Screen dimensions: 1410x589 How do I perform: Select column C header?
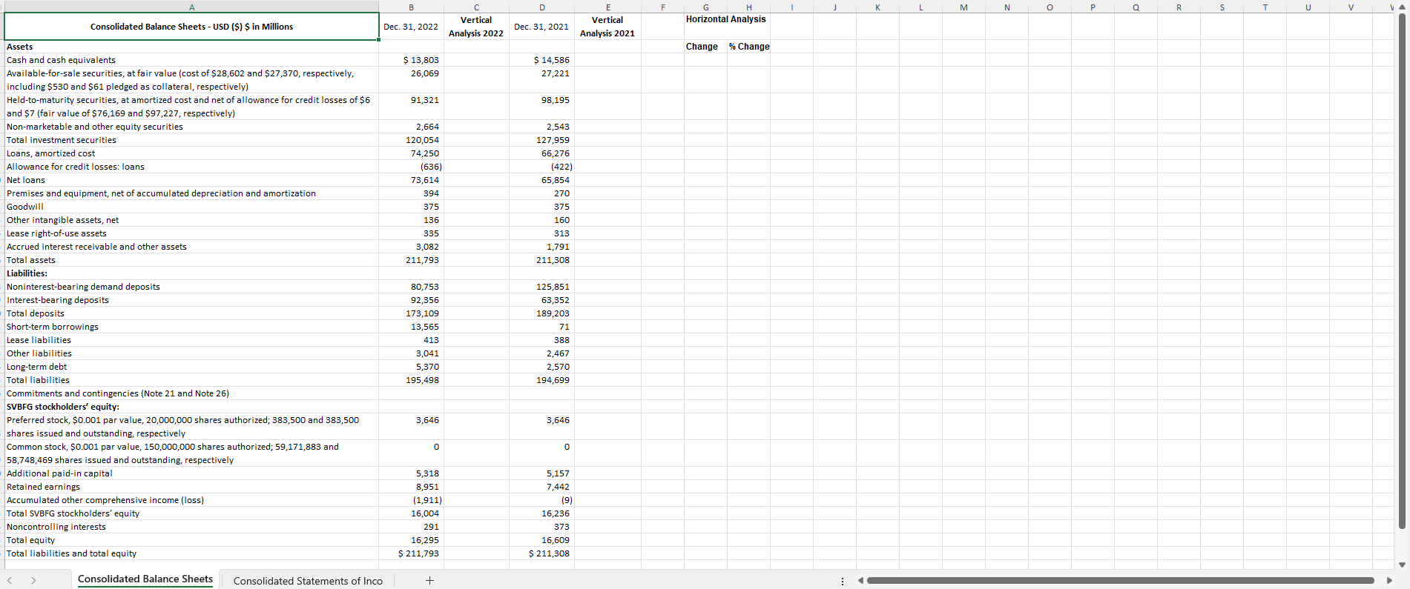tap(476, 7)
